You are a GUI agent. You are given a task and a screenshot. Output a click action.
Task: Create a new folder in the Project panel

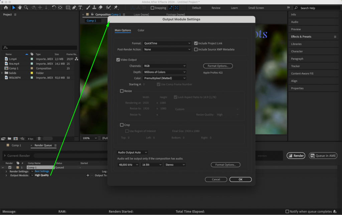tap(9, 138)
